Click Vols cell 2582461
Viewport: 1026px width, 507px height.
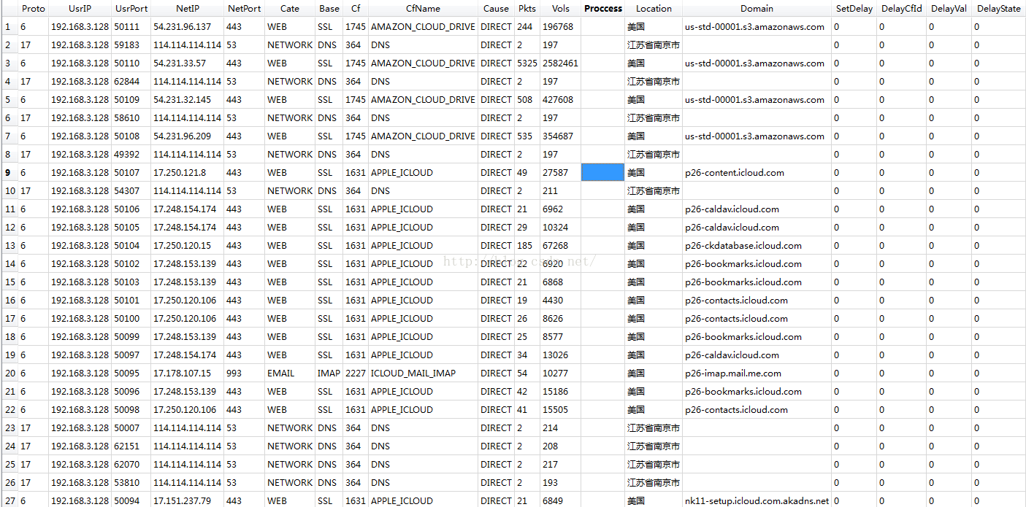560,63
